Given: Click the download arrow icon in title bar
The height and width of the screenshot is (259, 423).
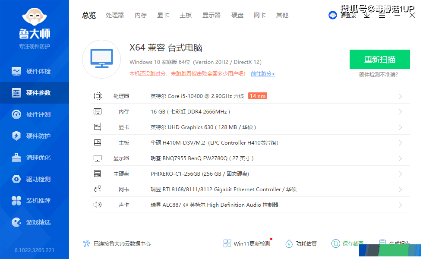Looking at the screenshot, I should tap(367, 16).
